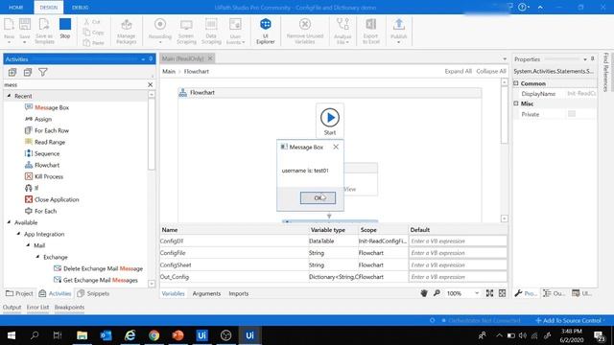Click Default field for ConfigFile variable
The height and width of the screenshot is (345, 614).
point(458,253)
